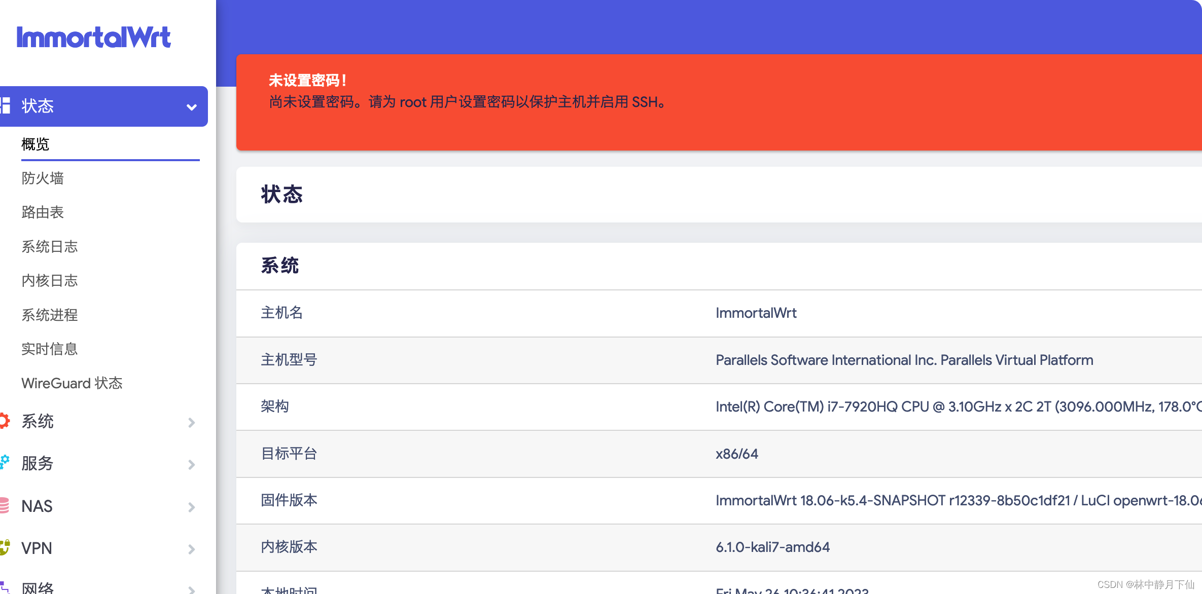Click the orange gear System icon
This screenshot has width=1202, height=594.
coord(5,421)
